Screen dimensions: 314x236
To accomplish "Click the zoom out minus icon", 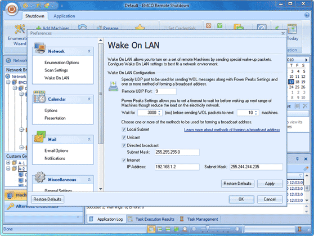I will (194, 229).
